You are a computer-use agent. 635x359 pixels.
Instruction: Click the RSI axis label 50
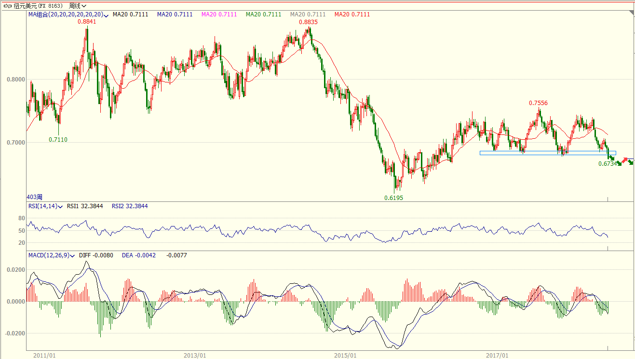click(x=21, y=230)
